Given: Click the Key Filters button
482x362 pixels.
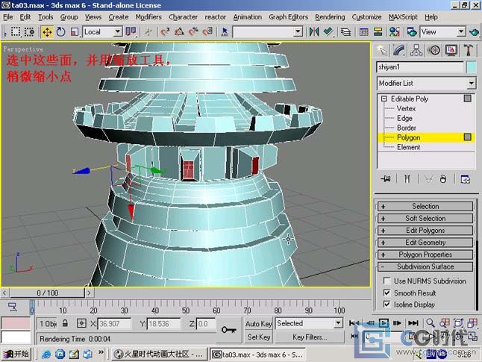Looking at the screenshot, I should point(310,337).
